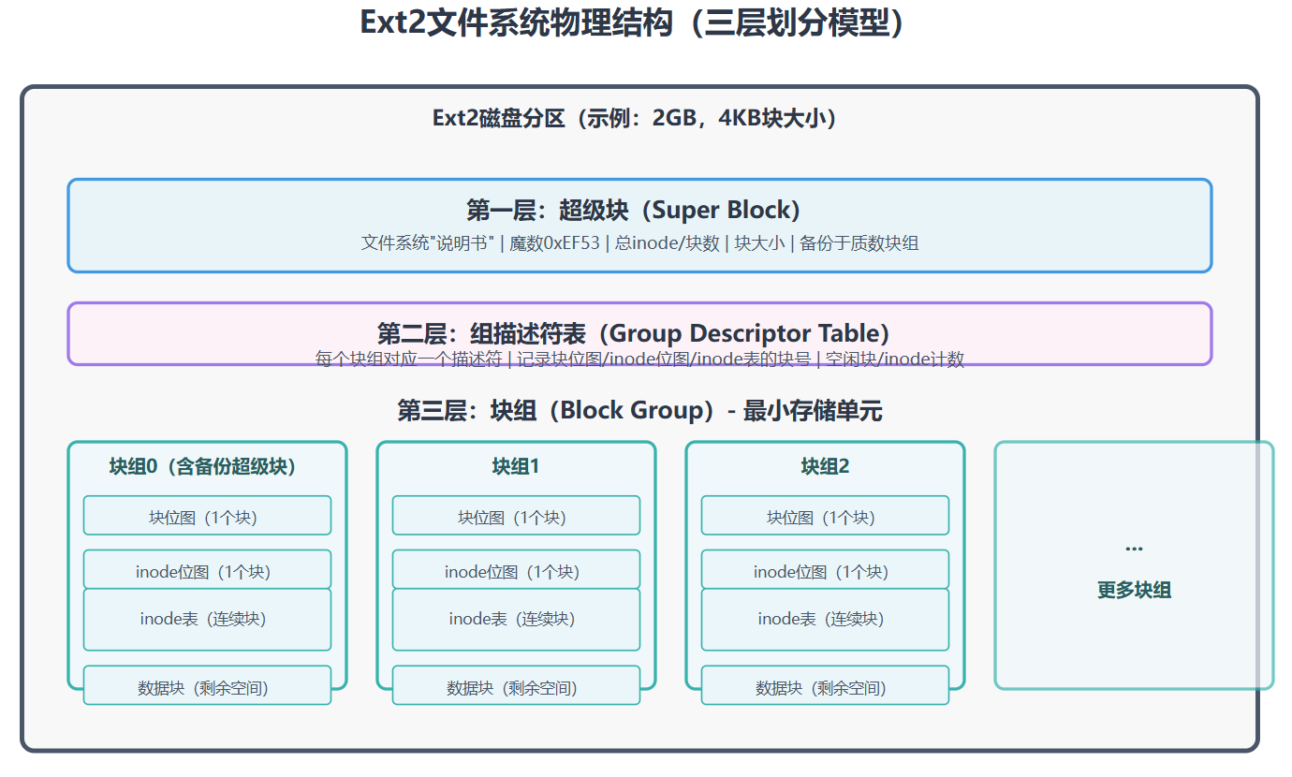Click "第二层：组描述符表（Group Descriptor Table）" heading
Image resolution: width=1292 pixels, height=777 pixels.
[x=634, y=332]
